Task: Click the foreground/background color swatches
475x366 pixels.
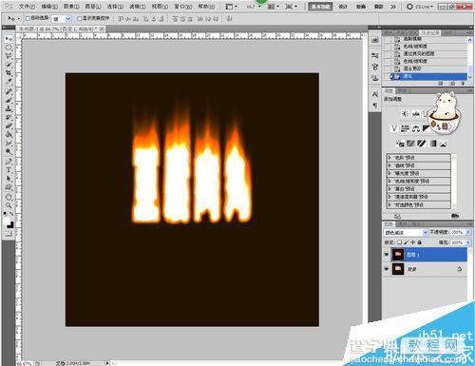Action: tap(9, 222)
